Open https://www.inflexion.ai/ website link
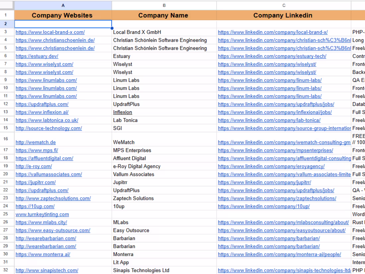365x274 pixels. [x=42, y=112]
